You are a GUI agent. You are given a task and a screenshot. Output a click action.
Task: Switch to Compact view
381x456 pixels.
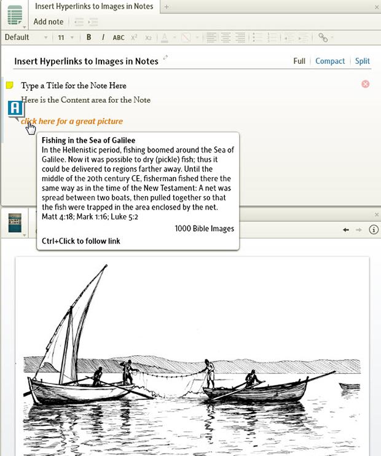(x=330, y=61)
